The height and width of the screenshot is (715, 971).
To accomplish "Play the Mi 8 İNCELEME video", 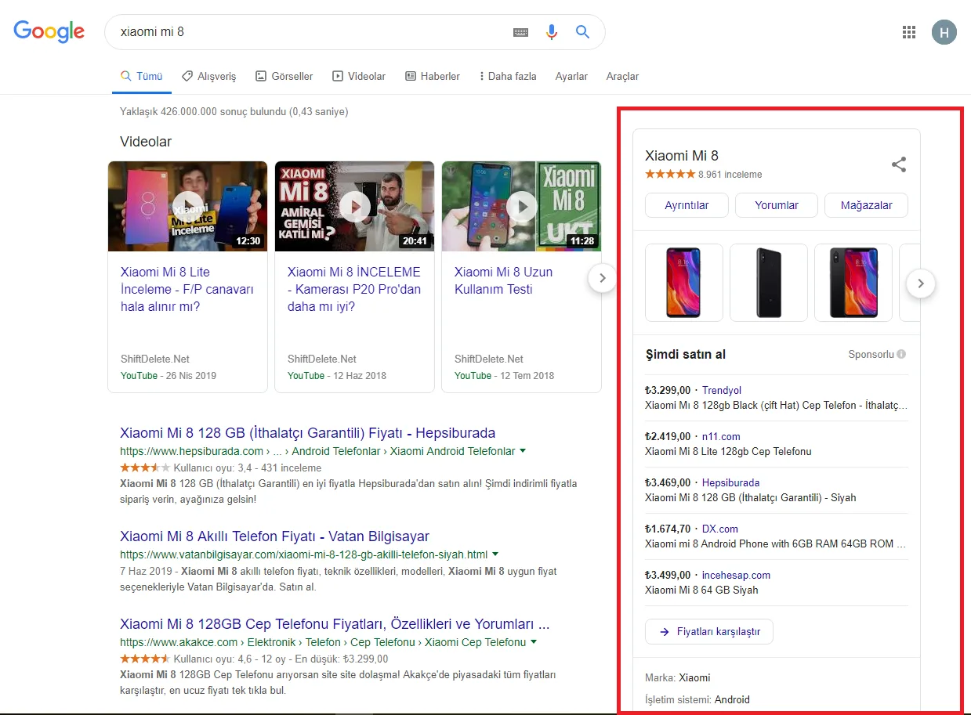I will [354, 206].
